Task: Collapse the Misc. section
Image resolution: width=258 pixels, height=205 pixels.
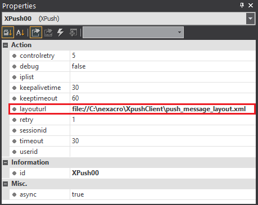Action: [6, 184]
